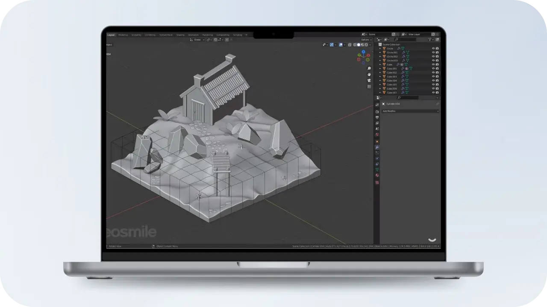547x307 pixels.
Task: Click the Z axis on navigation gizmo
Action: pyautogui.click(x=363, y=52)
